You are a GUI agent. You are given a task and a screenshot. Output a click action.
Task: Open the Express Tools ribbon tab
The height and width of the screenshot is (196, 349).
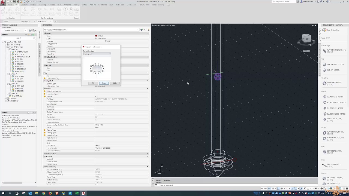(x=131, y=5)
